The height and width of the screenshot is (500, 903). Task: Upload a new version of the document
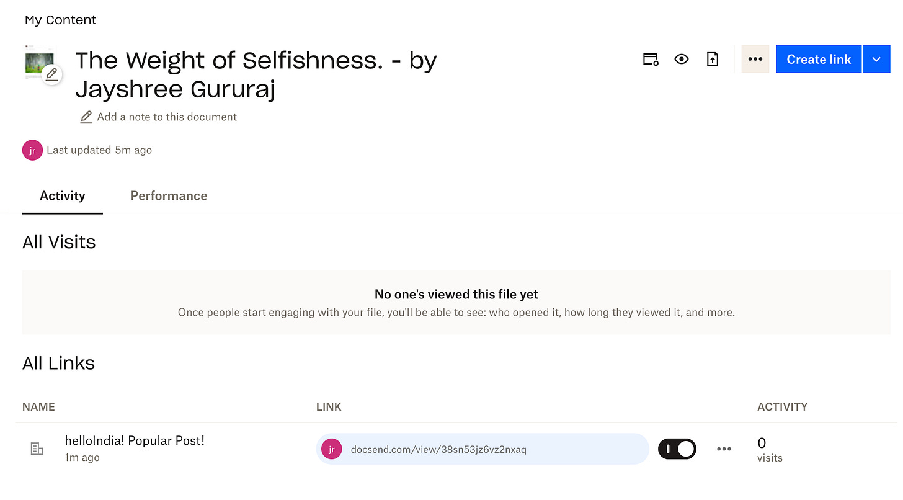tap(712, 58)
